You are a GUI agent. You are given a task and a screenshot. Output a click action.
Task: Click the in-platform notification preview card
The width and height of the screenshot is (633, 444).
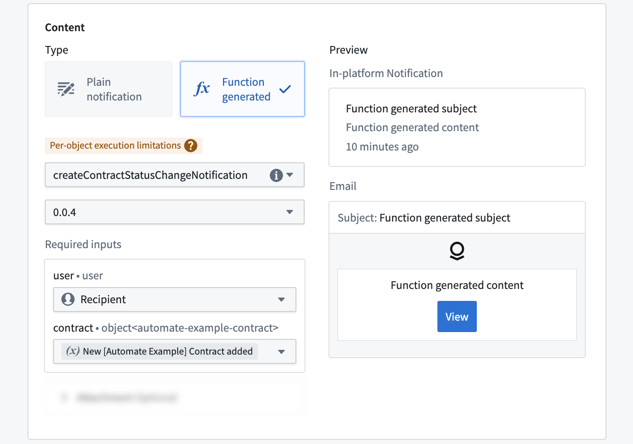(x=457, y=128)
